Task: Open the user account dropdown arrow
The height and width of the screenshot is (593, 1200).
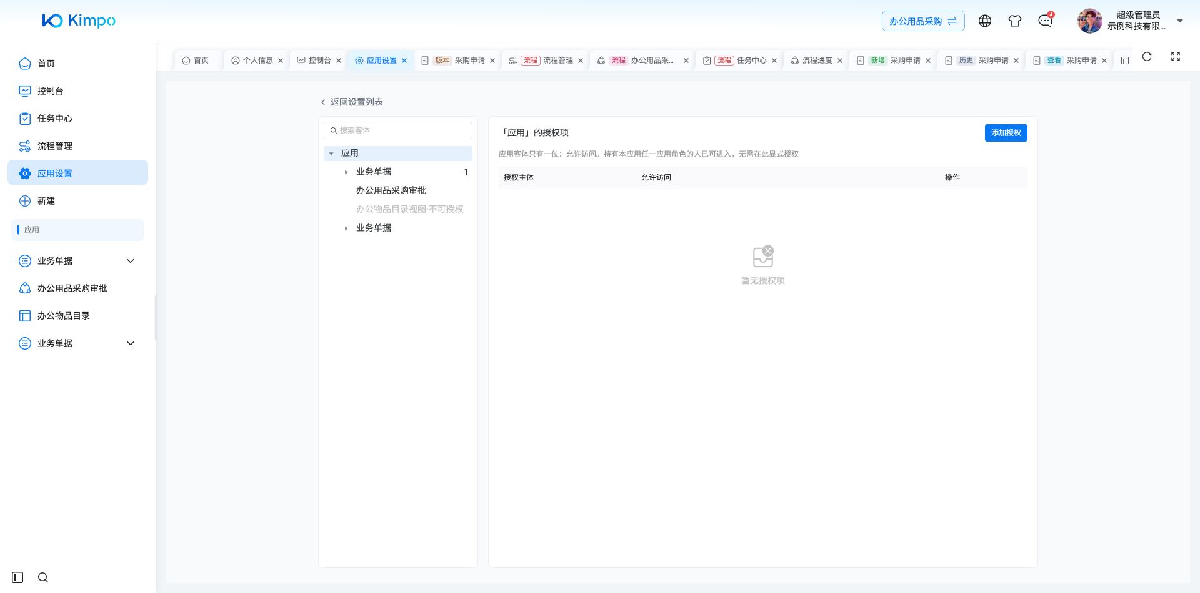Action: [x=1180, y=21]
